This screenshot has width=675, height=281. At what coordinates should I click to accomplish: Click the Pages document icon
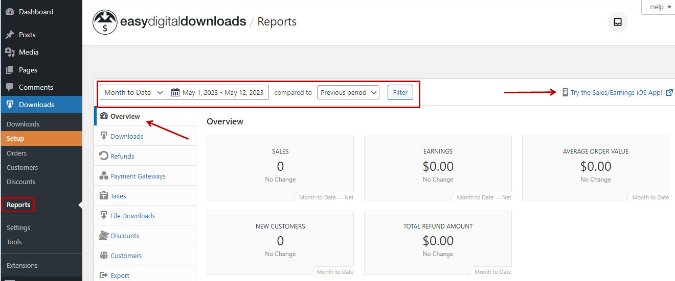point(10,70)
